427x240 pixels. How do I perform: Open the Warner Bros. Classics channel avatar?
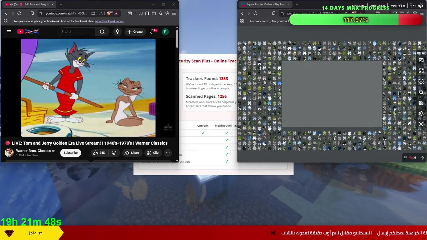(9, 153)
